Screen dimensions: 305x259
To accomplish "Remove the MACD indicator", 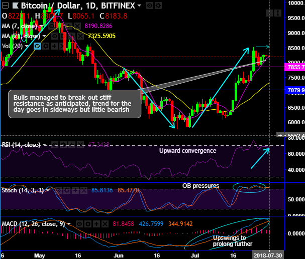I will click(105, 224).
